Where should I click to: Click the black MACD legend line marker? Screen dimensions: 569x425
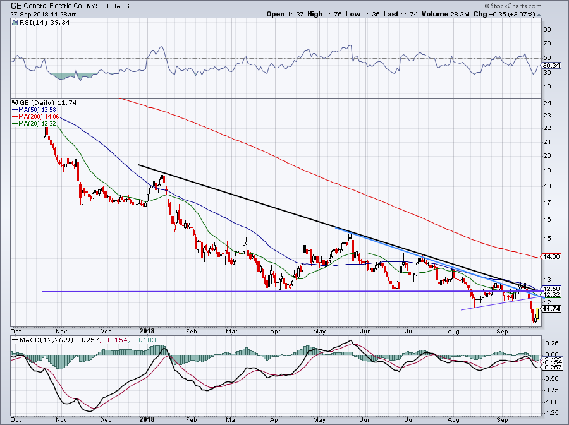[15, 340]
